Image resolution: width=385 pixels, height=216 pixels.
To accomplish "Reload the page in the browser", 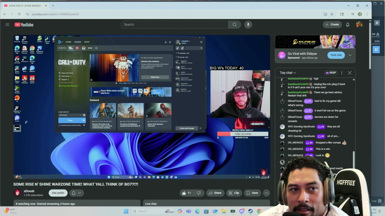I will pos(19,14).
